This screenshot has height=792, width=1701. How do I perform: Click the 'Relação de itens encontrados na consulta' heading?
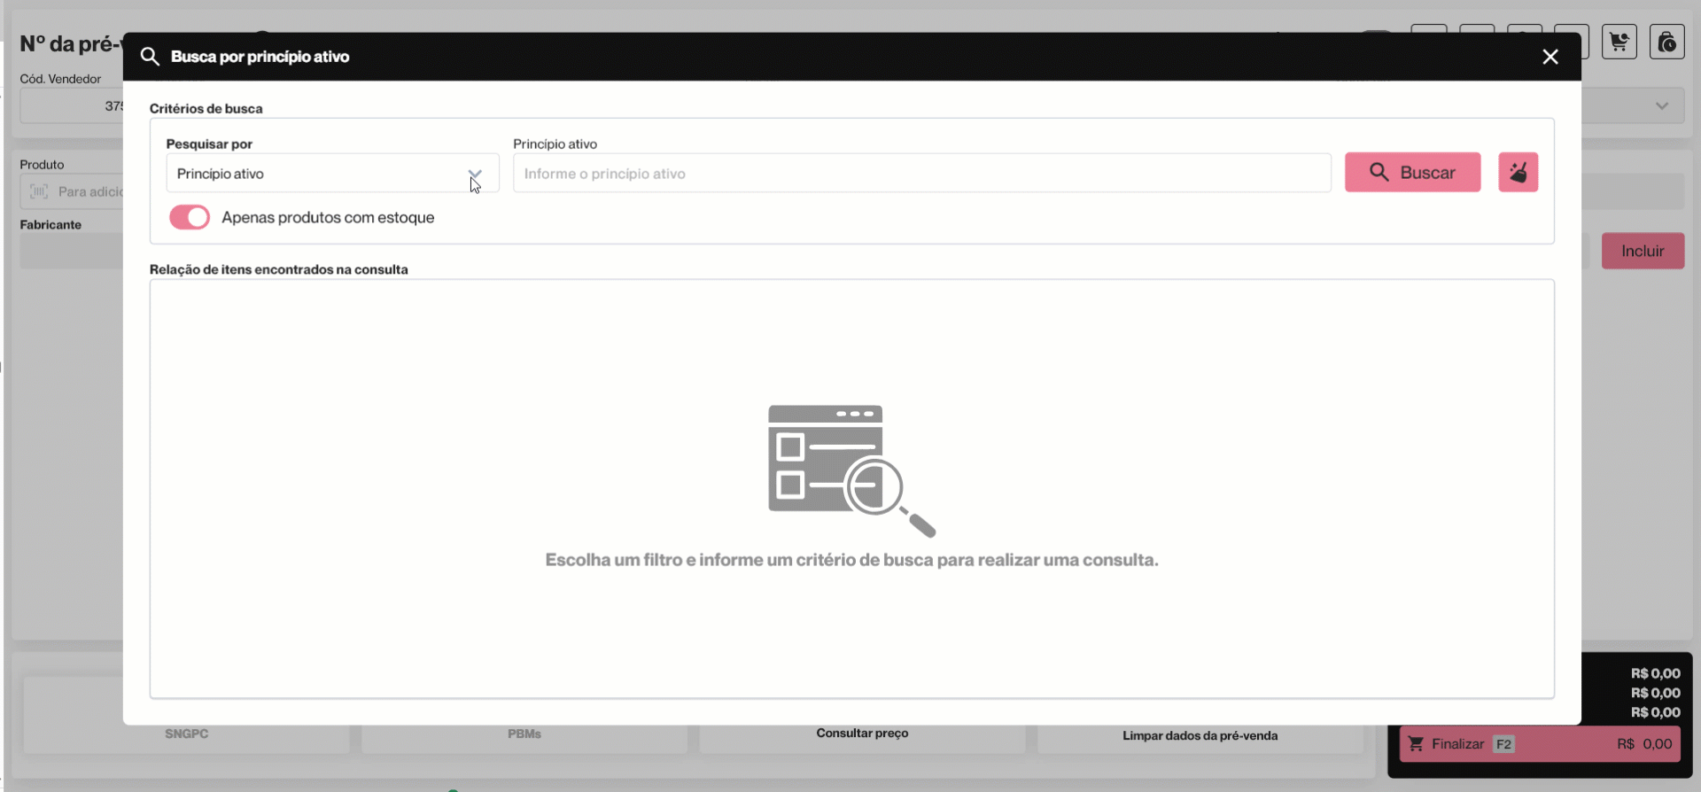point(279,269)
